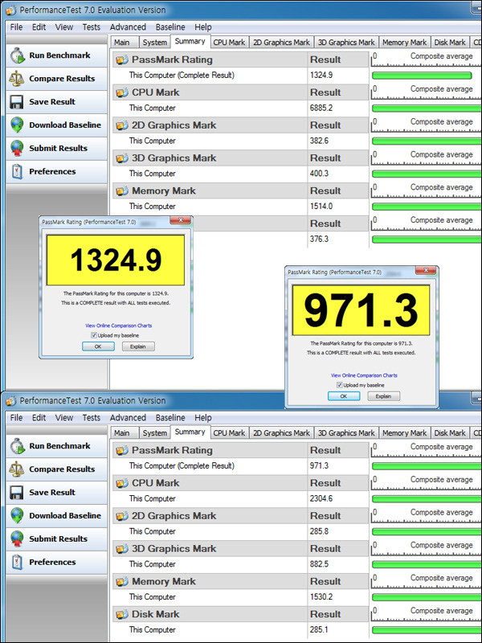482x643 pixels.
Task: Click Submit Results globe icon in bottom window
Action: [x=17, y=539]
